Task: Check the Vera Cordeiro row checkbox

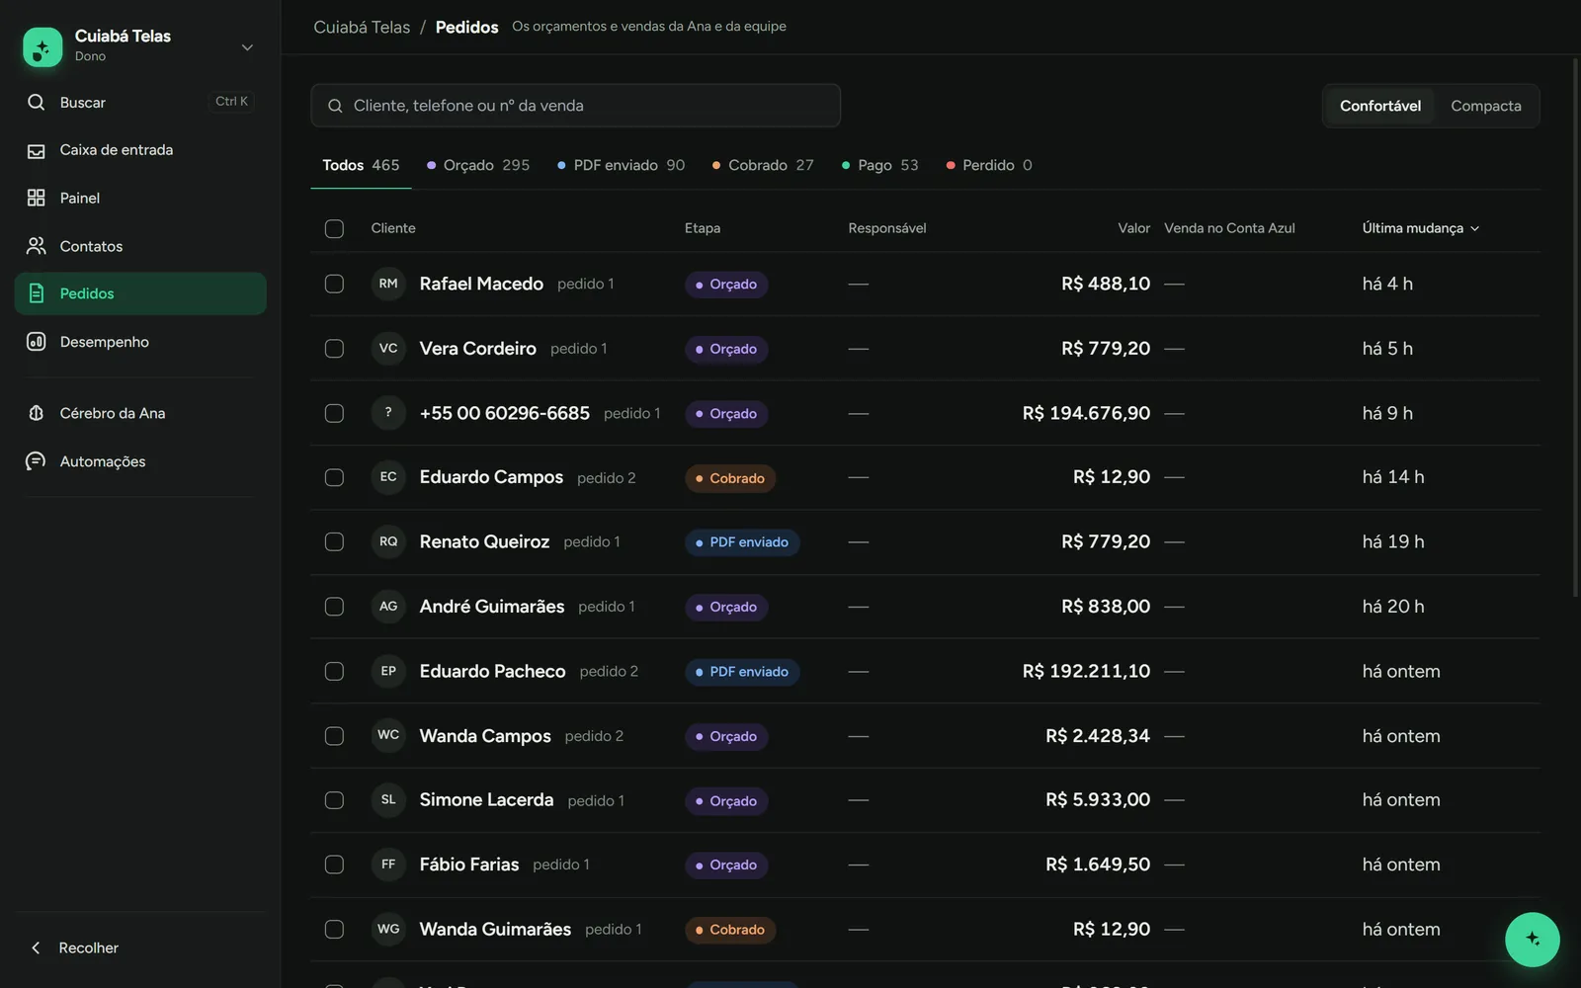Action: point(334,349)
